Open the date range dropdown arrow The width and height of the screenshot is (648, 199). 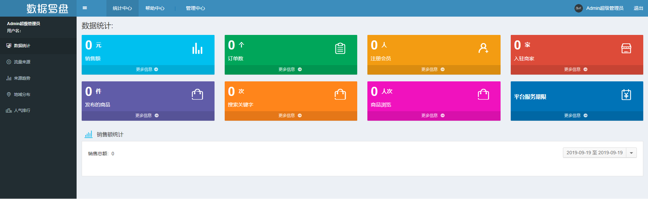631,153
